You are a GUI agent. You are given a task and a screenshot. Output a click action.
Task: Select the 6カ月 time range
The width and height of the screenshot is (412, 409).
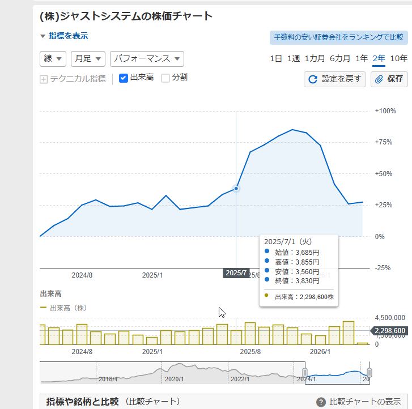pos(340,58)
